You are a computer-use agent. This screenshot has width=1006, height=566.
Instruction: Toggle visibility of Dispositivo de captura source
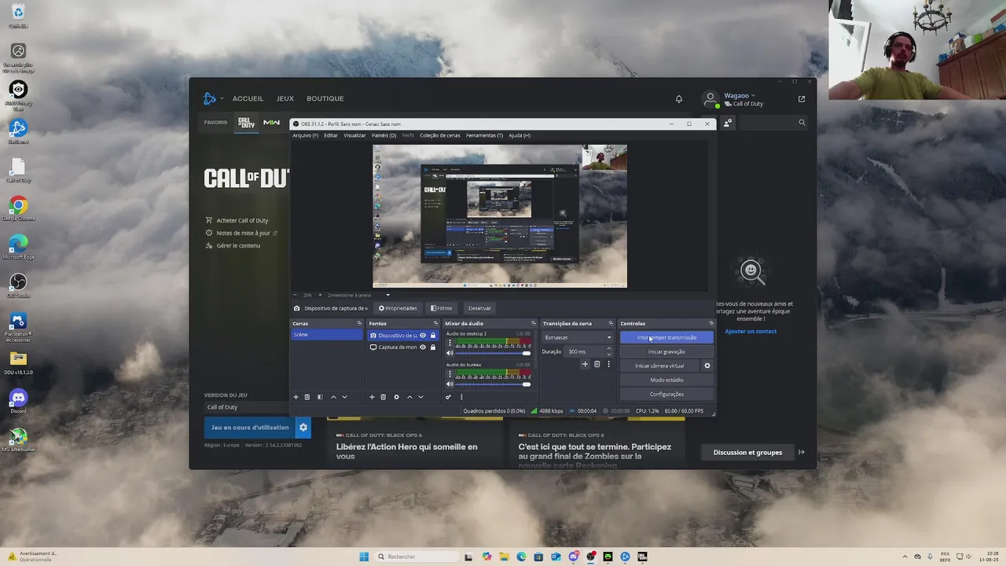click(x=423, y=336)
